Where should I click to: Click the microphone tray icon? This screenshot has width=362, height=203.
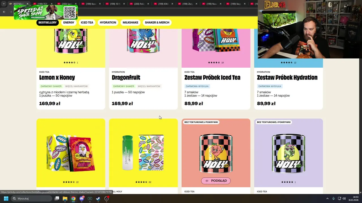tap(333, 198)
